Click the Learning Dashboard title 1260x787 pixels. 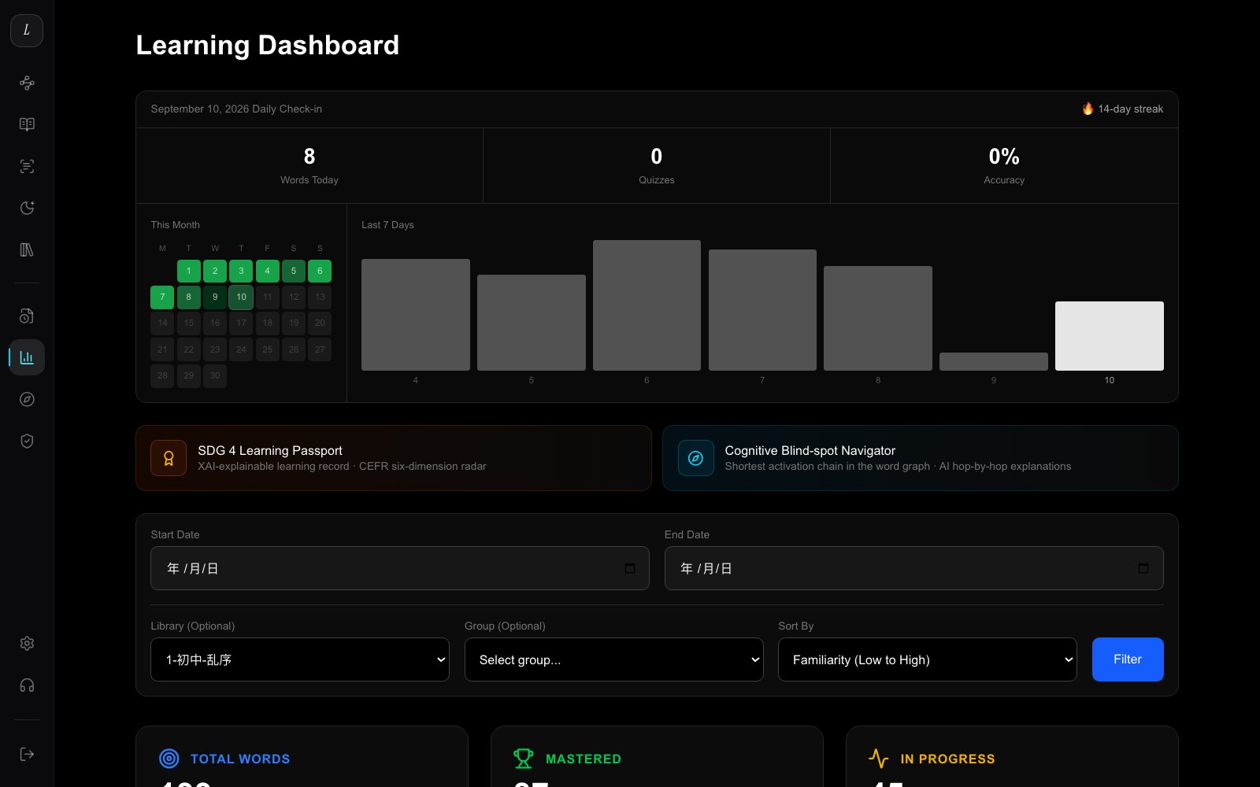pos(268,45)
